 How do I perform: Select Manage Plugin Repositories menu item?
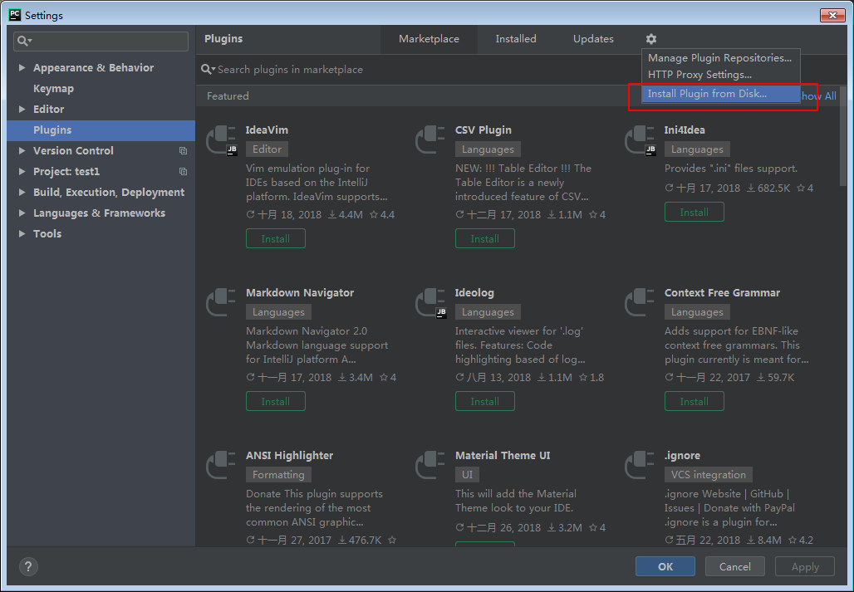pyautogui.click(x=719, y=58)
